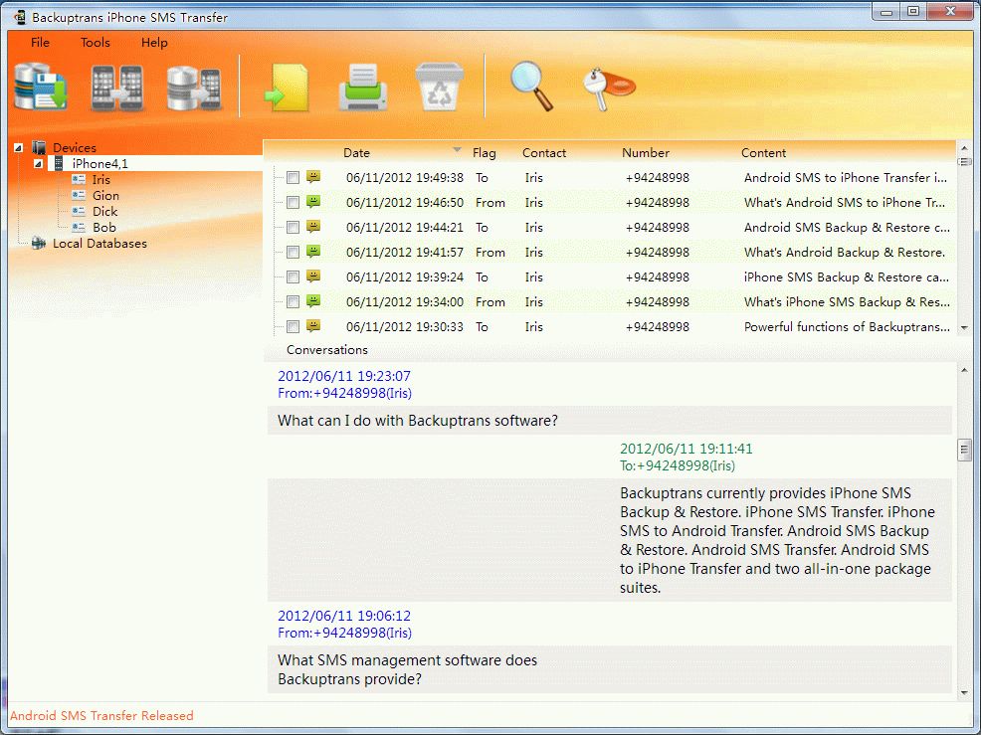
Task: Sort by the Contact column header
Action: coord(544,152)
